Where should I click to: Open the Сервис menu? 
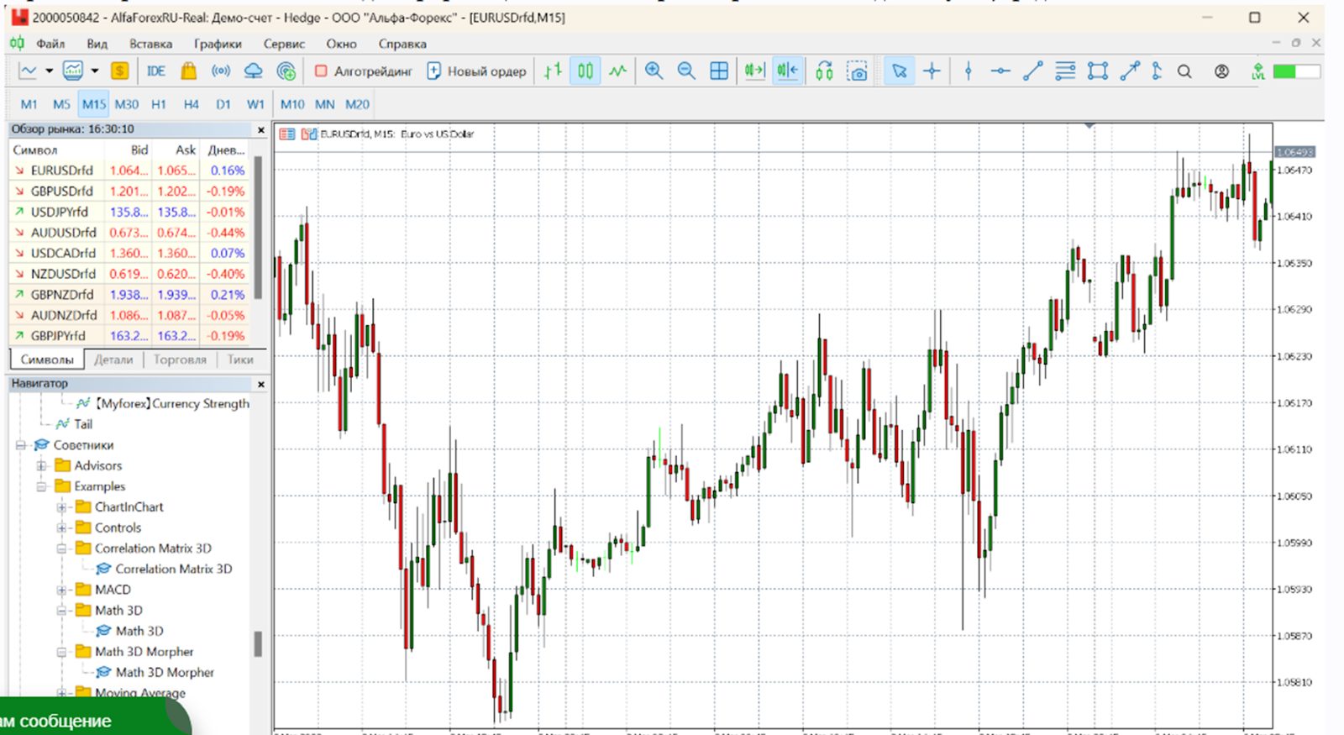(x=283, y=44)
